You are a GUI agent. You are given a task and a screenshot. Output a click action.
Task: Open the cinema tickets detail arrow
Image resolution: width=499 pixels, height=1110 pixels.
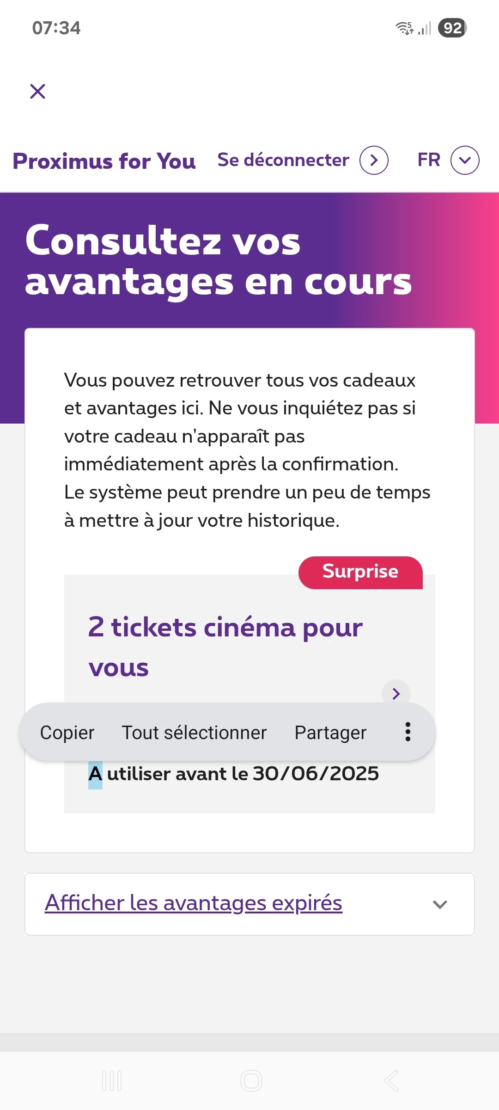pyautogui.click(x=396, y=693)
